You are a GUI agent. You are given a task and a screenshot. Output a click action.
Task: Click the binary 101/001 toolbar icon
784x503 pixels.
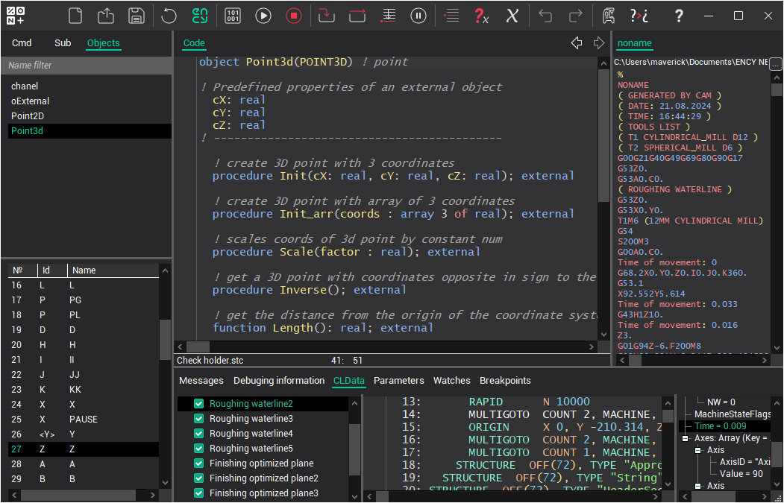232,16
